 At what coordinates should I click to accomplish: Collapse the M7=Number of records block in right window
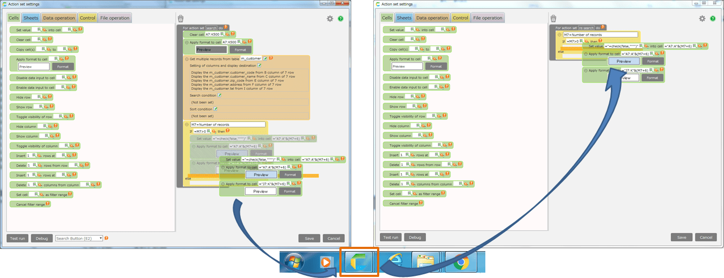click(x=560, y=34)
